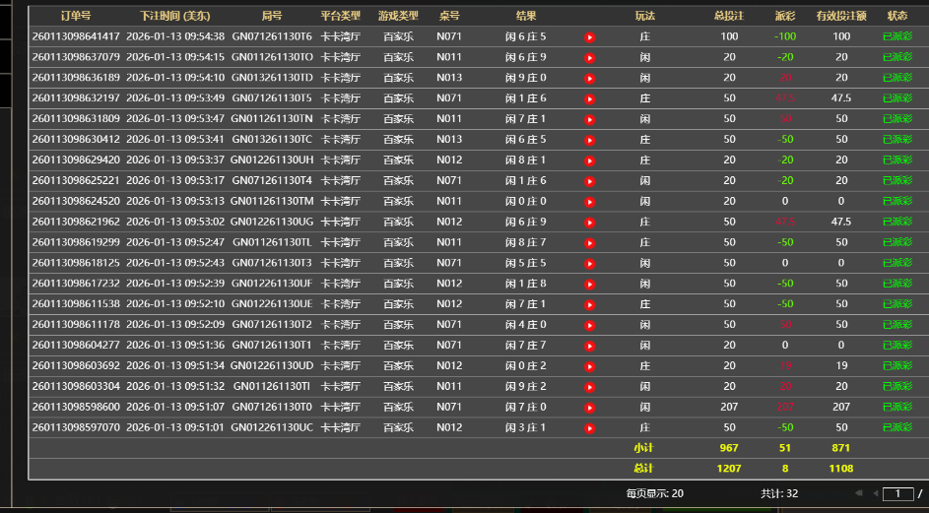Play result video for round GN013261130TC

point(589,140)
